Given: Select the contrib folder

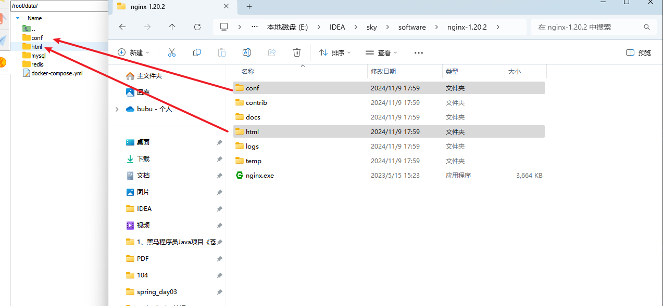Looking at the screenshot, I should click(x=389, y=103).
